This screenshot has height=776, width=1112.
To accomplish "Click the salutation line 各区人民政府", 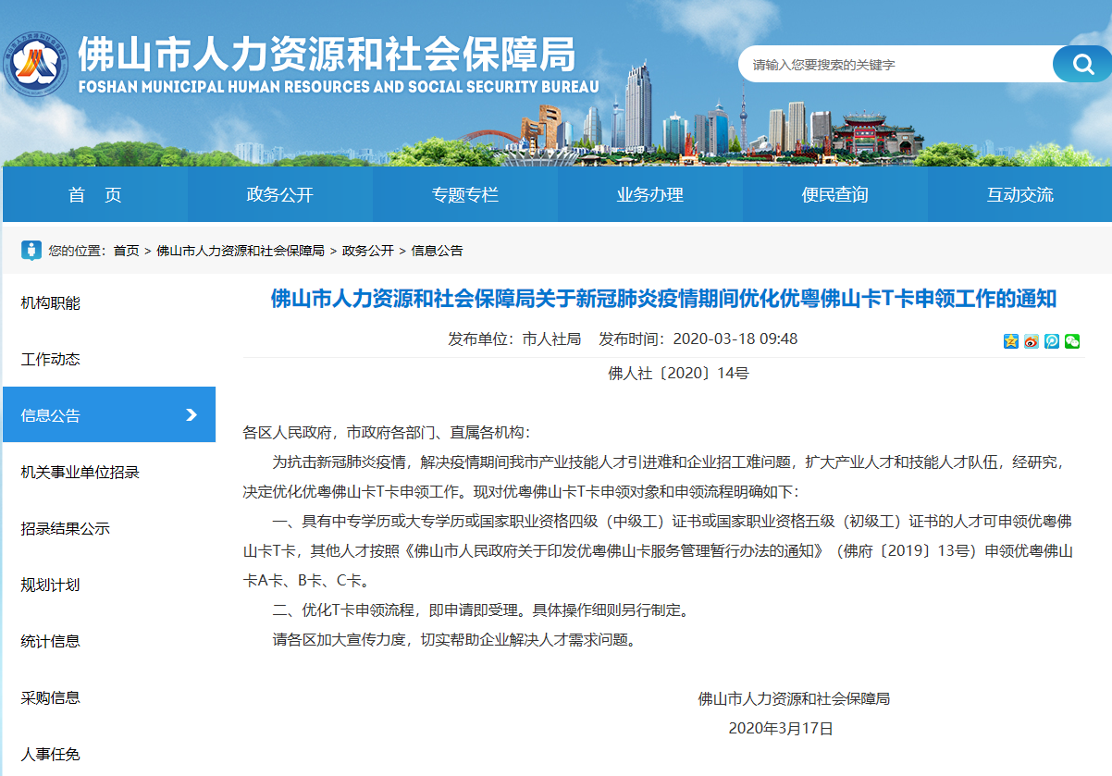I will pyautogui.click(x=387, y=432).
